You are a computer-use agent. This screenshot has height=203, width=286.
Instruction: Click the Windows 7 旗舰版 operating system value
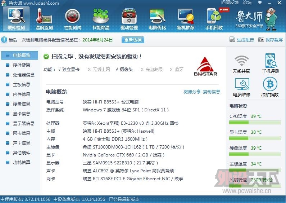point(126,110)
